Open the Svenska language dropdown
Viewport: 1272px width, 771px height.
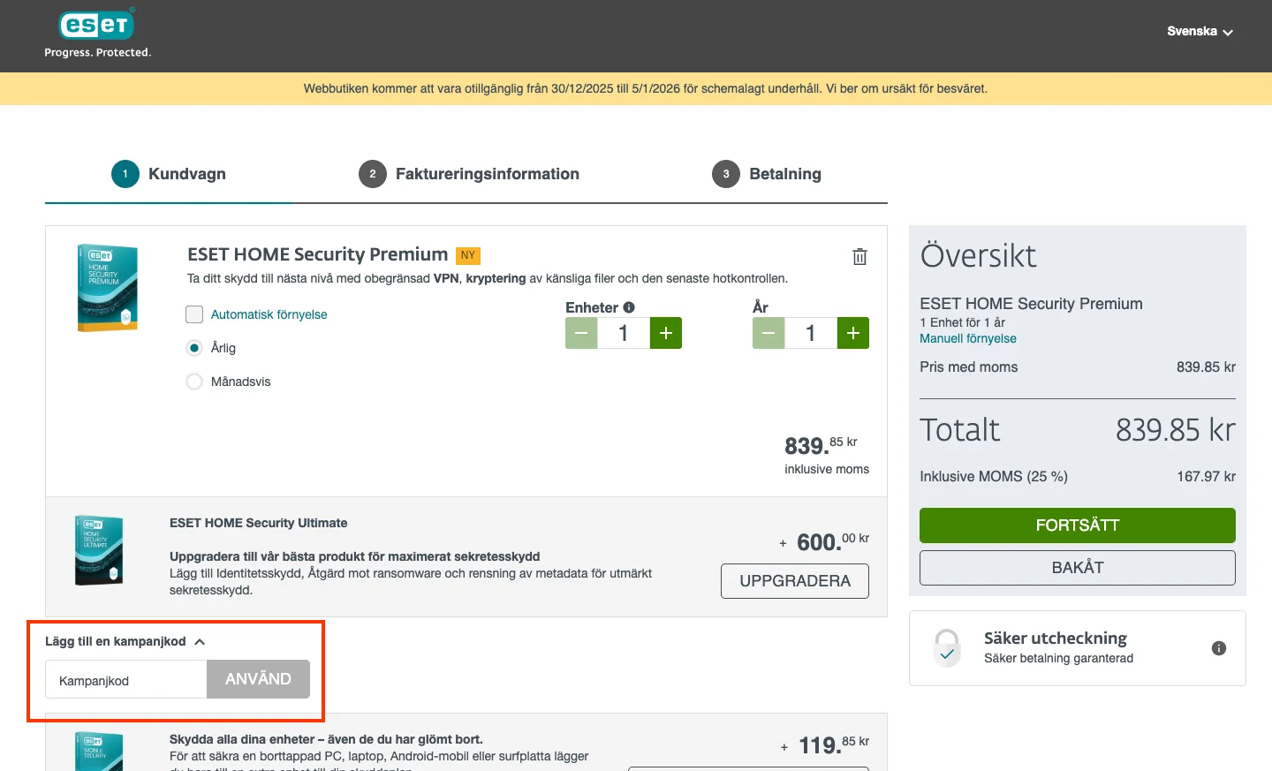[1200, 32]
